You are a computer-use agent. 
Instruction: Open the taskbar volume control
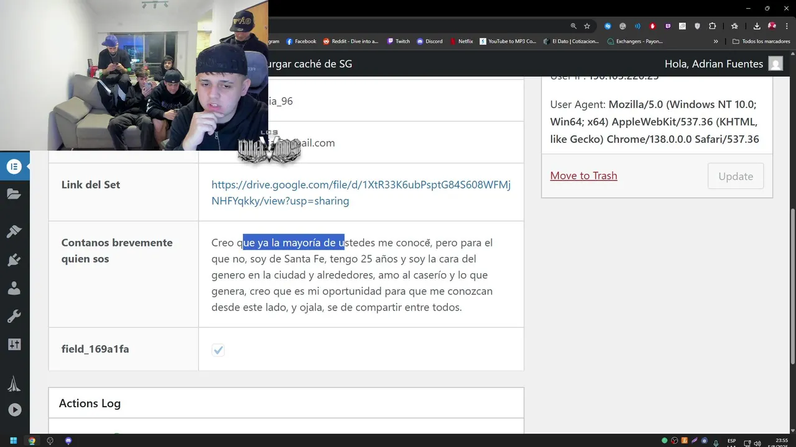(757, 443)
